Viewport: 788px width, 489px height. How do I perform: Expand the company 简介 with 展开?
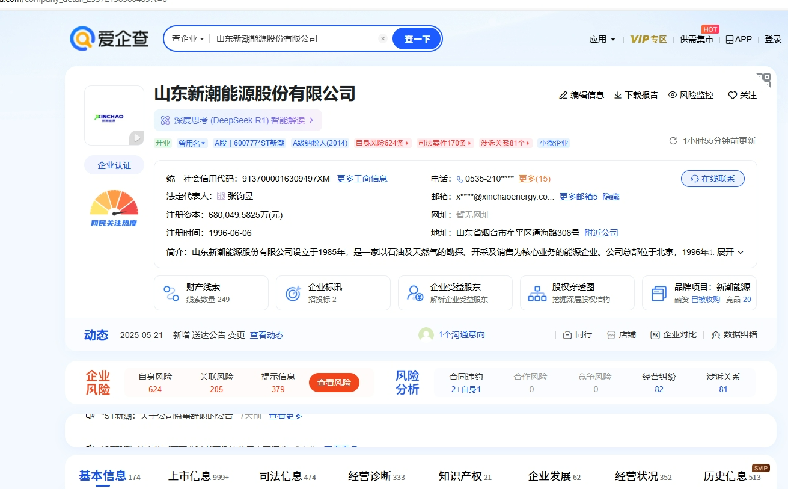[x=730, y=252]
